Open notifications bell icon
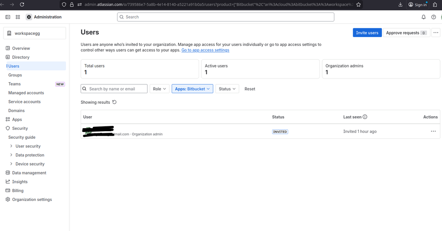442x231 pixels. click(x=423, y=17)
